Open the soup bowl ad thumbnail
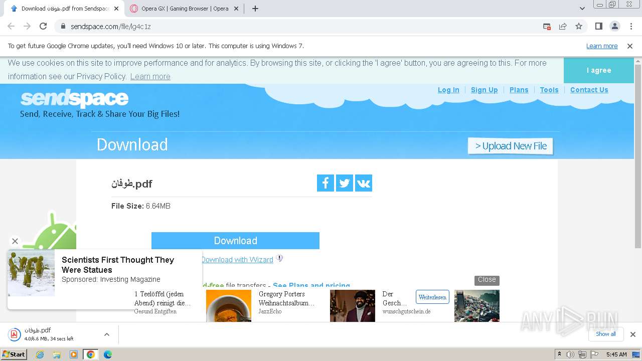Image resolution: width=642 pixels, height=361 pixels. click(x=229, y=306)
